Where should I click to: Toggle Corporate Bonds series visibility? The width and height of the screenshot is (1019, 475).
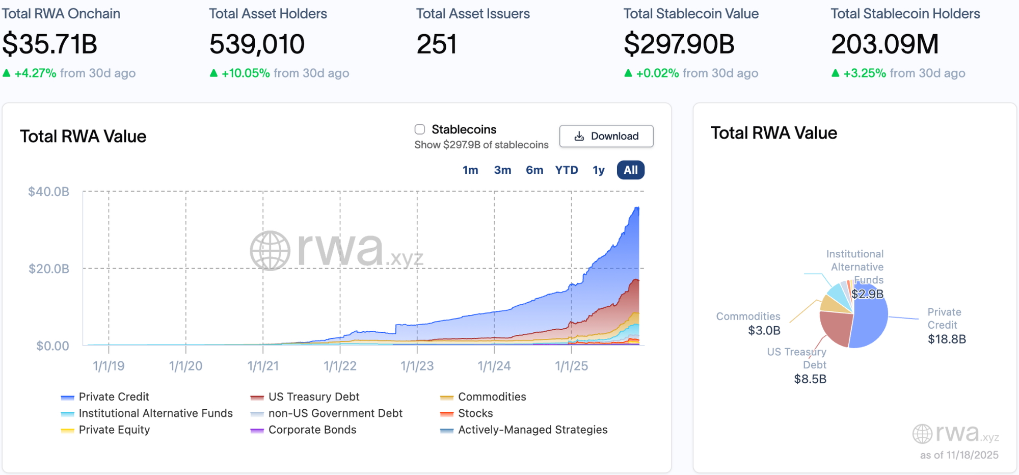coord(257,430)
